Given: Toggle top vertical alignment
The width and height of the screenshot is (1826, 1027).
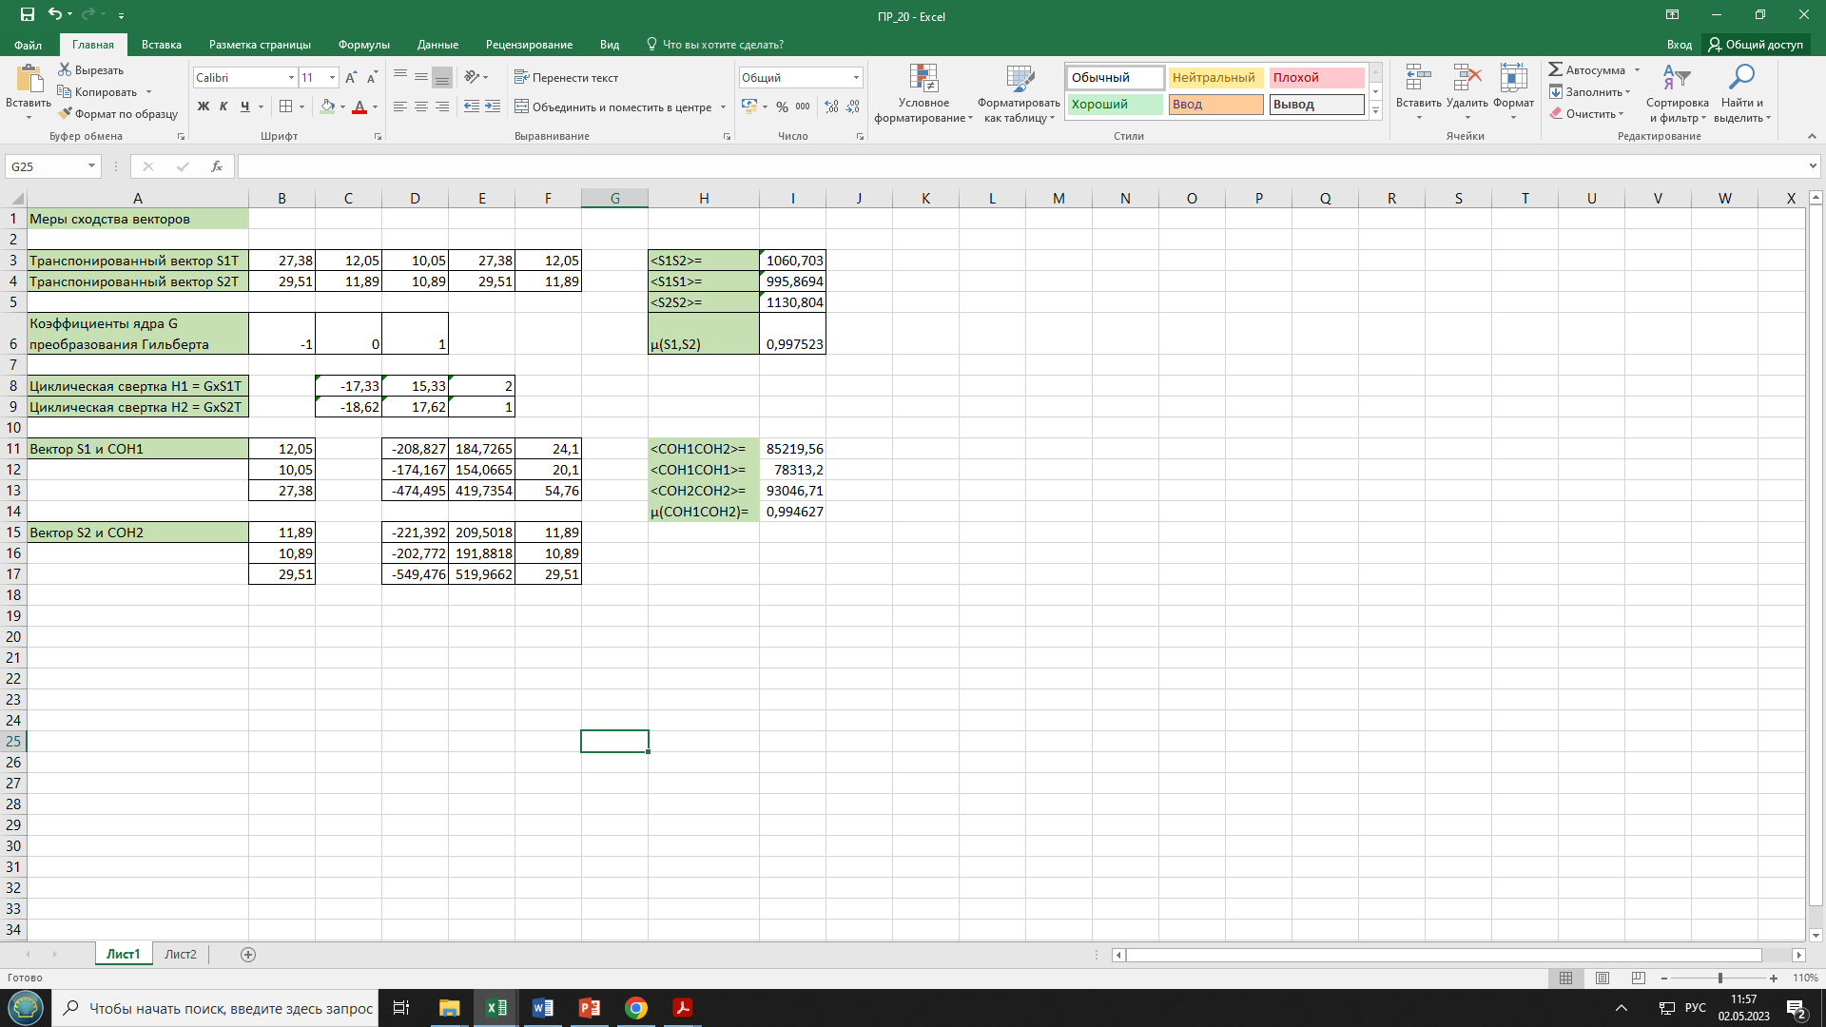Looking at the screenshot, I should [x=400, y=77].
